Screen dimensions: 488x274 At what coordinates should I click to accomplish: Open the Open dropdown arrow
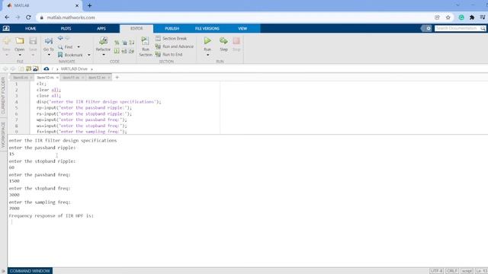pyautogui.click(x=20, y=55)
